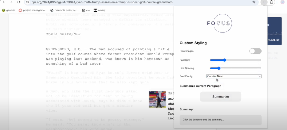Click the 'Summarize Current Paragraph' heading
The height and width of the screenshot is (130, 287).
click(200, 86)
